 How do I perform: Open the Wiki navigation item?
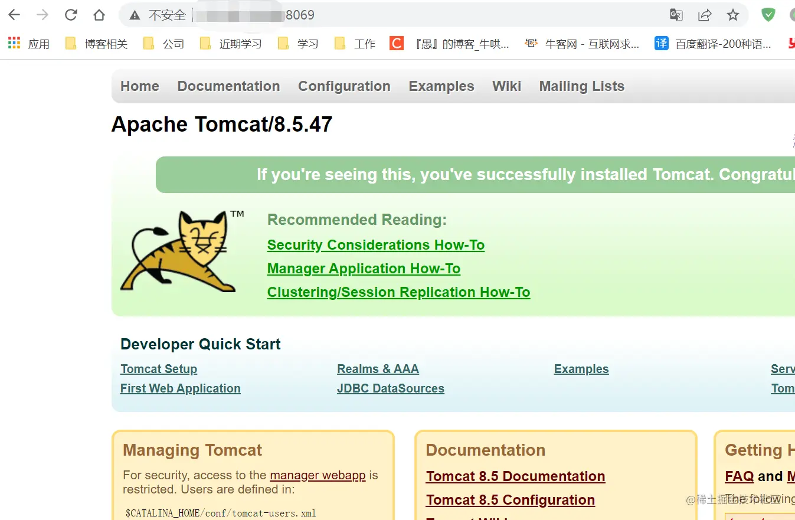pos(506,86)
